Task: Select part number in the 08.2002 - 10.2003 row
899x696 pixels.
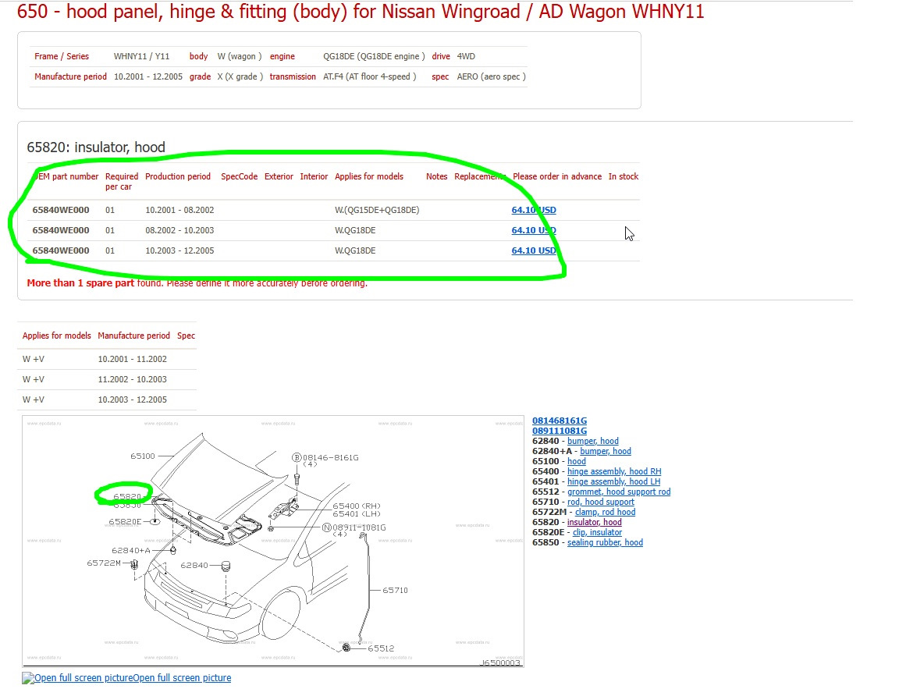Action: tap(61, 230)
